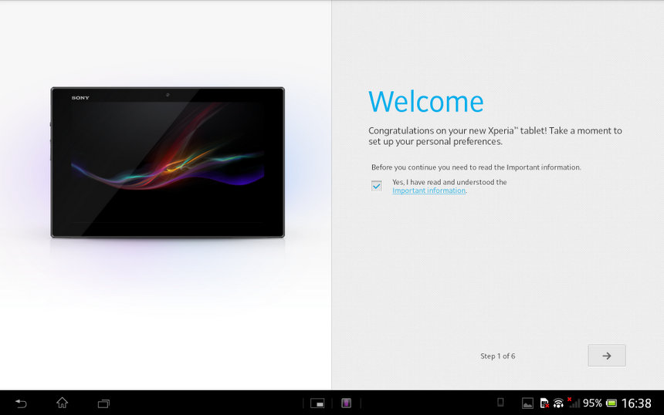Tap the 16:38 clock
Screen dimensions: 664x415
click(x=636, y=403)
